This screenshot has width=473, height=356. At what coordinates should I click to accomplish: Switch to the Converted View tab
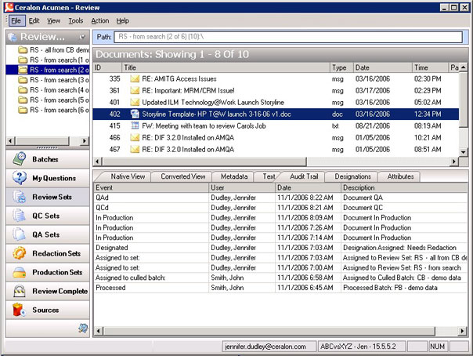(182, 176)
